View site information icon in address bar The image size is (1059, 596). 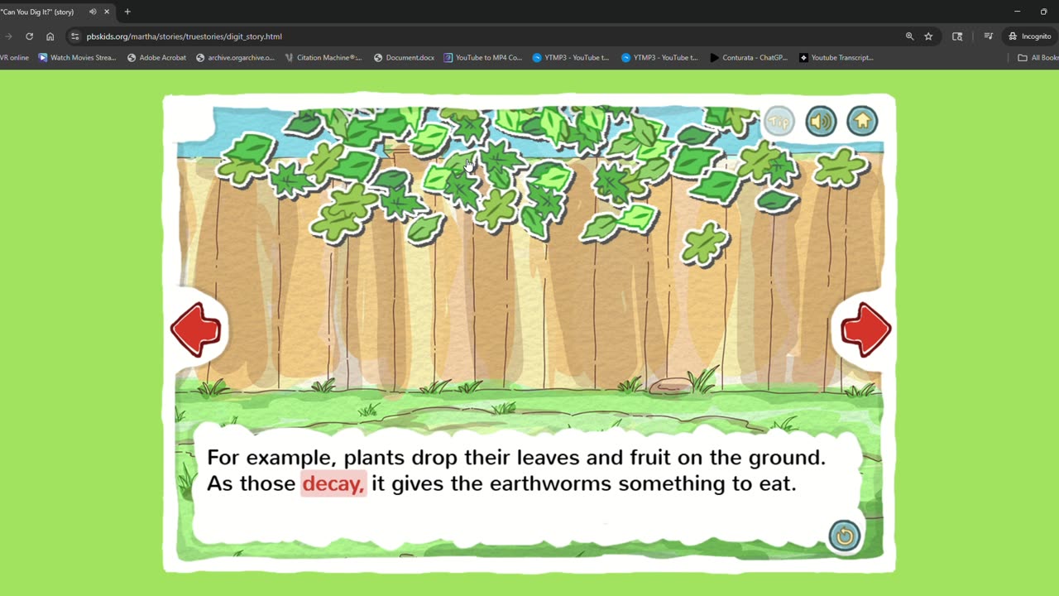coord(75,36)
